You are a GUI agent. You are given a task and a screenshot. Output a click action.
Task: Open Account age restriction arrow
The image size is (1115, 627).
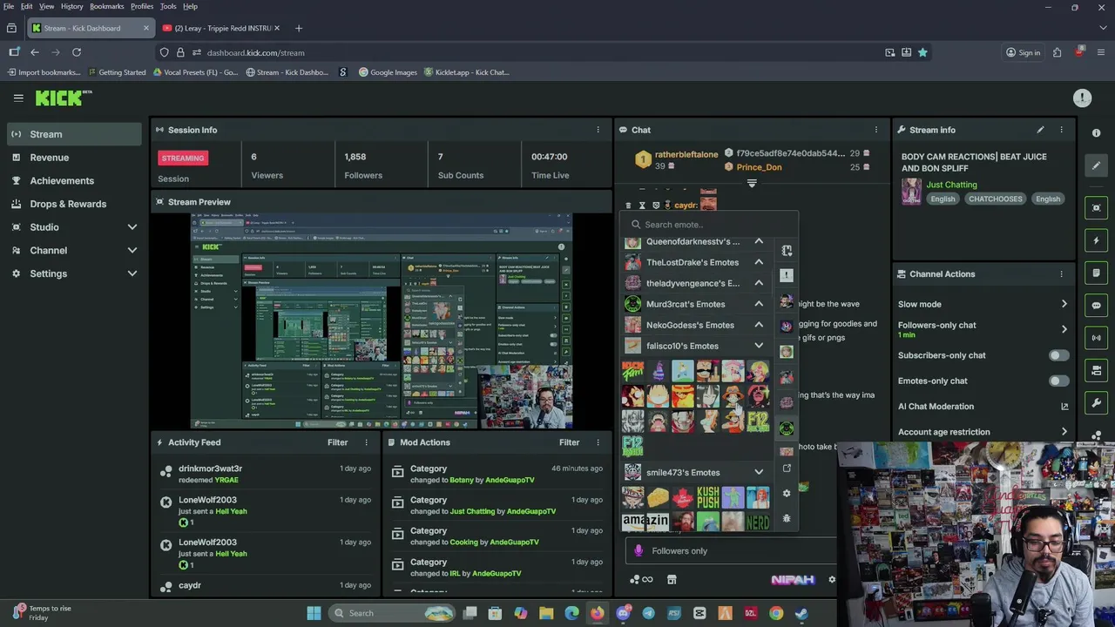1064,432
